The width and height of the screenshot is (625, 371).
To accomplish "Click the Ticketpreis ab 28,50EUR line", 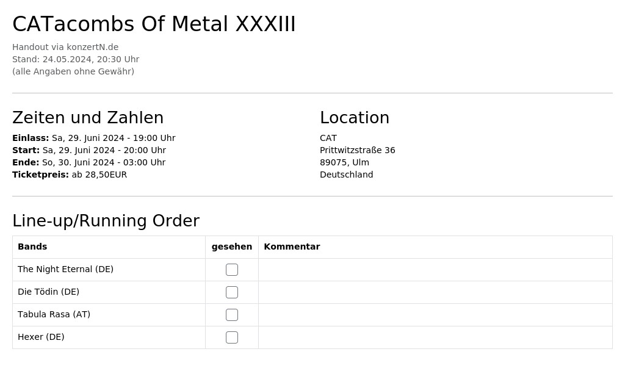I will (x=70, y=175).
